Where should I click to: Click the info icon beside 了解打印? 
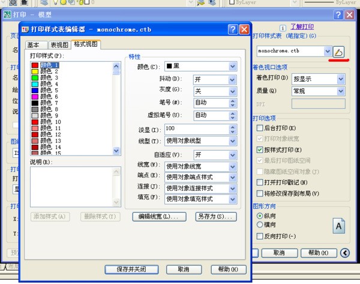pos(283,28)
